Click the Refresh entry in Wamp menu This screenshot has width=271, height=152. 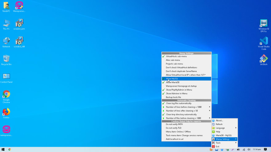(x=225, y=124)
